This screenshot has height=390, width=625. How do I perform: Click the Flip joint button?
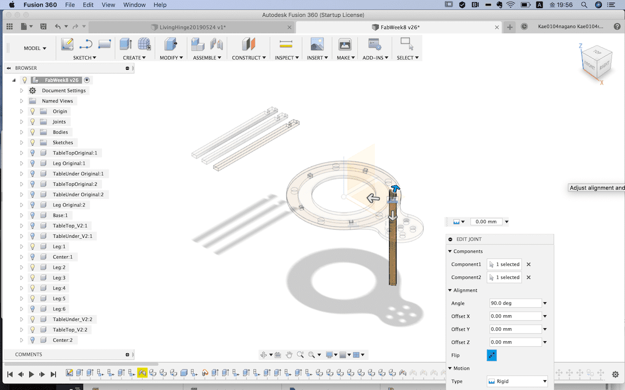492,355
